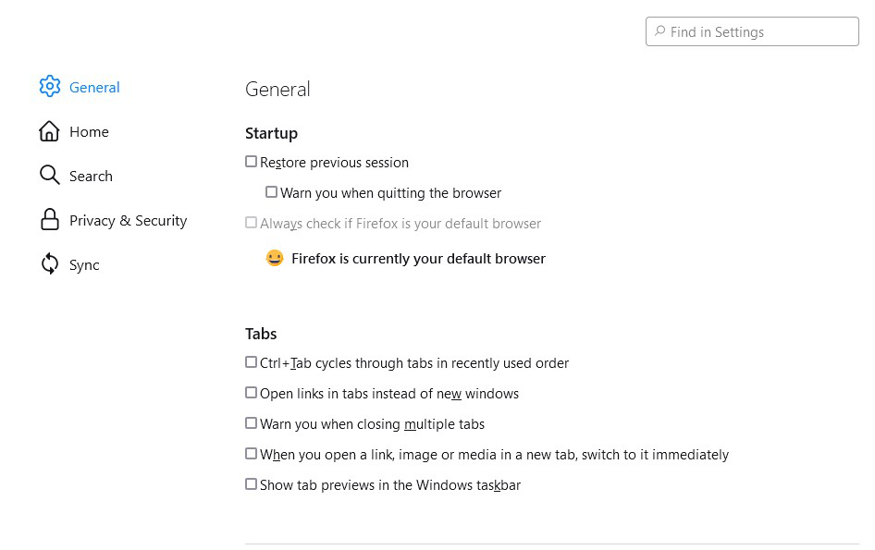Click the Home house icon
The height and width of the screenshot is (550, 875).
(x=49, y=131)
